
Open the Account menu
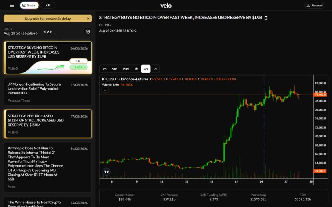click(315, 5)
